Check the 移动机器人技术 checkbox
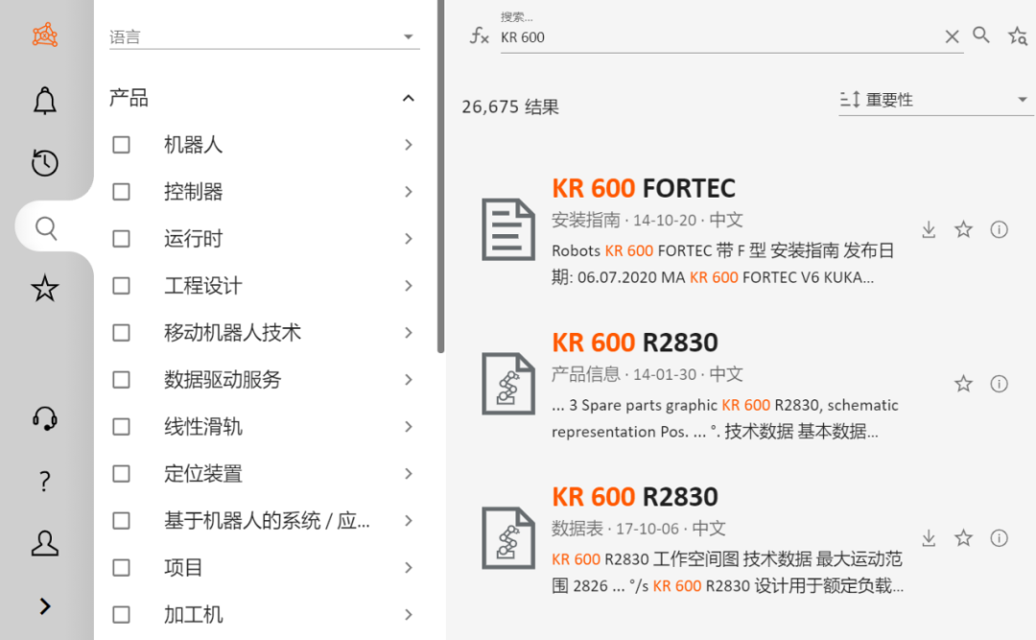Image resolution: width=1036 pixels, height=640 pixels. click(121, 333)
